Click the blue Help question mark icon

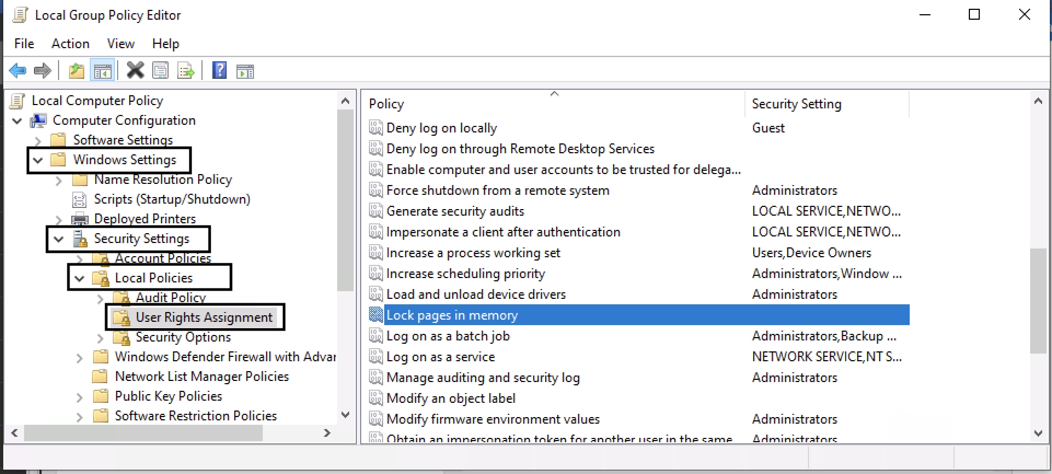click(x=219, y=71)
